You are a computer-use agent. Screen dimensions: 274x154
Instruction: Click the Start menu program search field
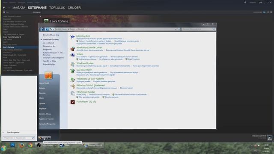[18, 138]
